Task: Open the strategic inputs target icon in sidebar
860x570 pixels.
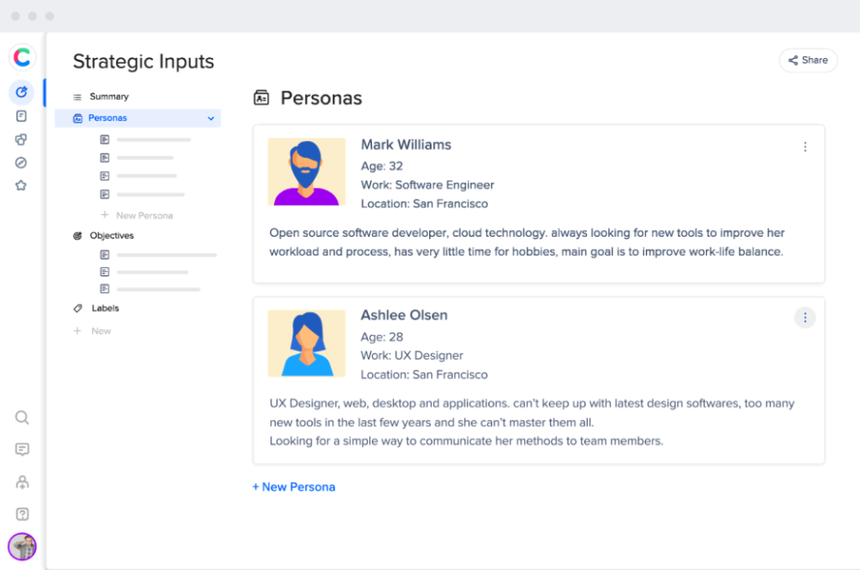Action: tap(22, 92)
